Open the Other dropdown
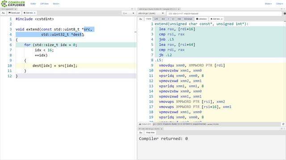Image resolution: width=286 pixels, height=160 pixels. [x=279, y=4]
